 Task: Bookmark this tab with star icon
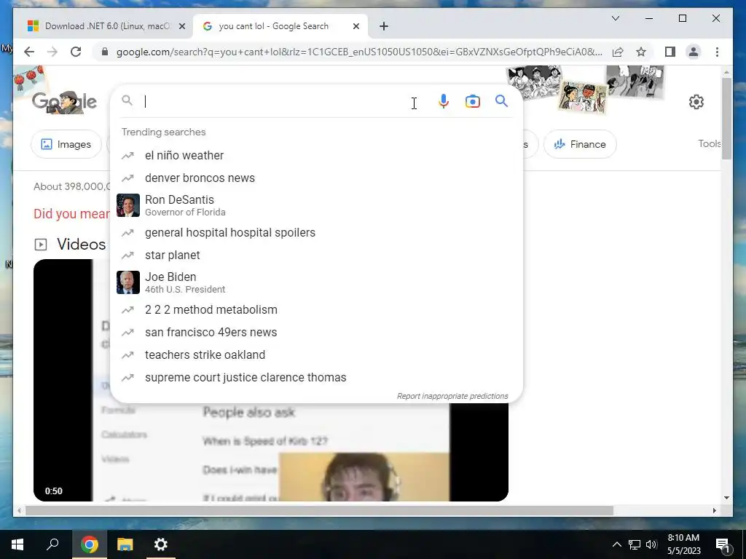(641, 52)
